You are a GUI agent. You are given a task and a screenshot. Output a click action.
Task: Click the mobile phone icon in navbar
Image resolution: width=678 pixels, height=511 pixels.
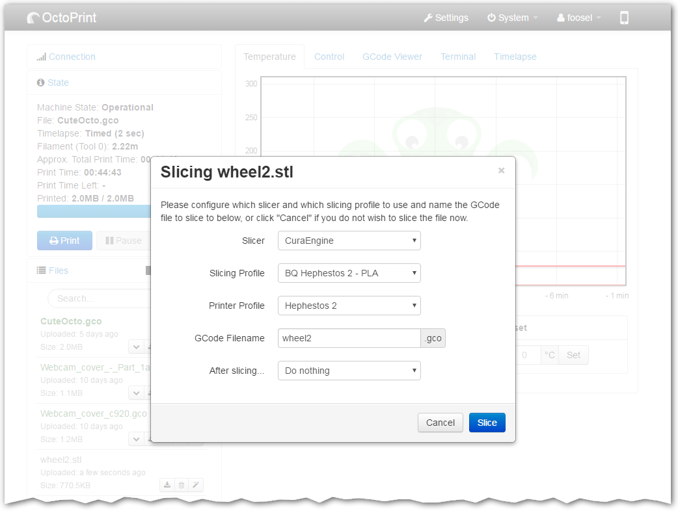(x=624, y=18)
